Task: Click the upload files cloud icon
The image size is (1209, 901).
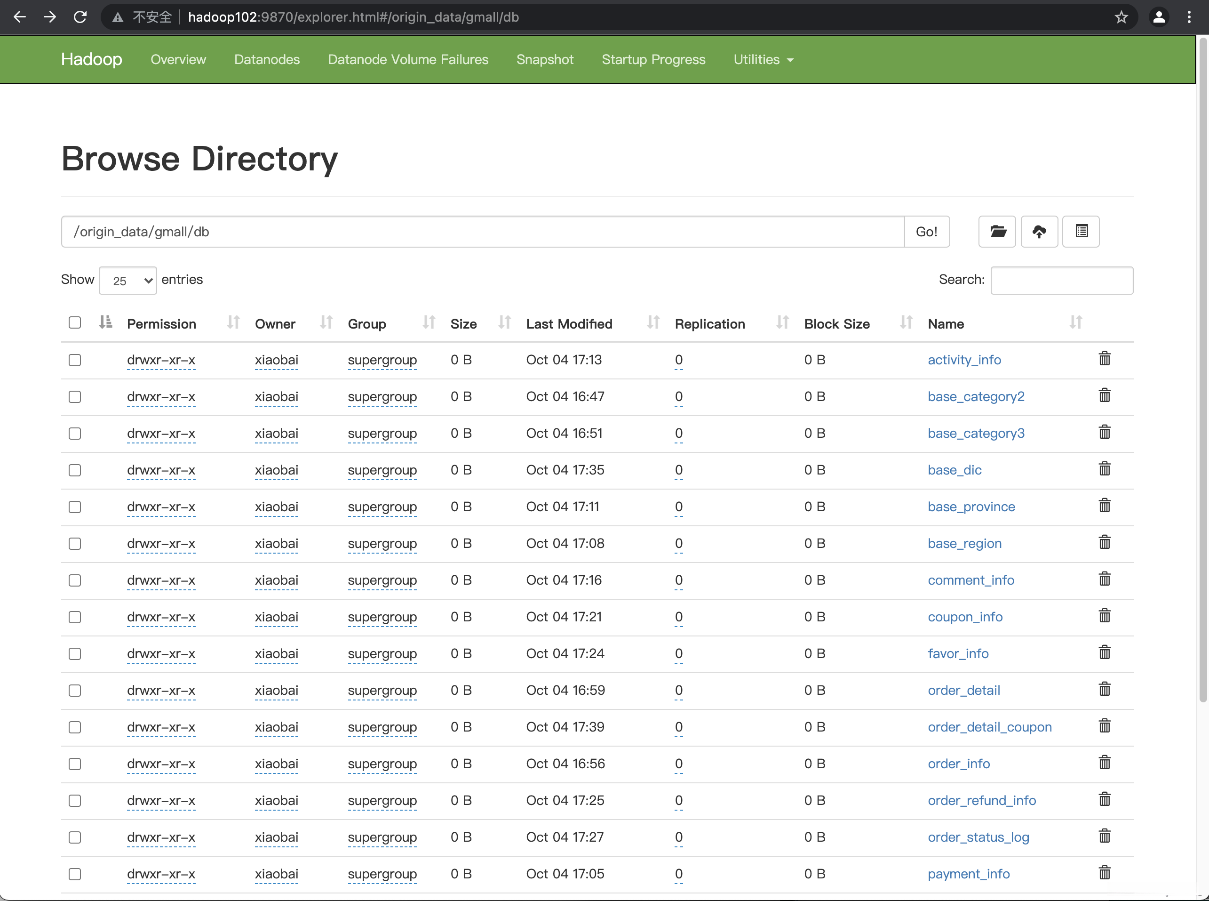Action: [1039, 232]
